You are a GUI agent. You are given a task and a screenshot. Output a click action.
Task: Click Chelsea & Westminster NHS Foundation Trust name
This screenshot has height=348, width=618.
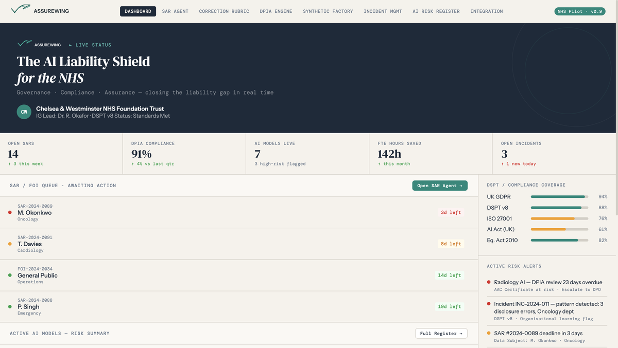point(100,108)
